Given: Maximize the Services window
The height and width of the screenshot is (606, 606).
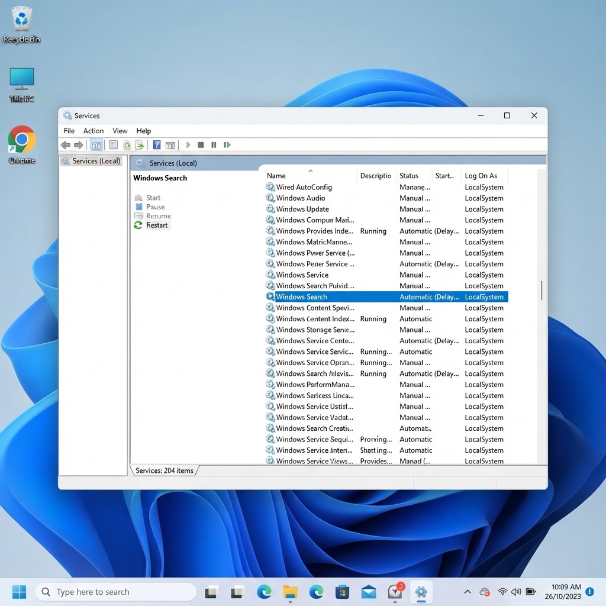Looking at the screenshot, I should click(x=507, y=115).
